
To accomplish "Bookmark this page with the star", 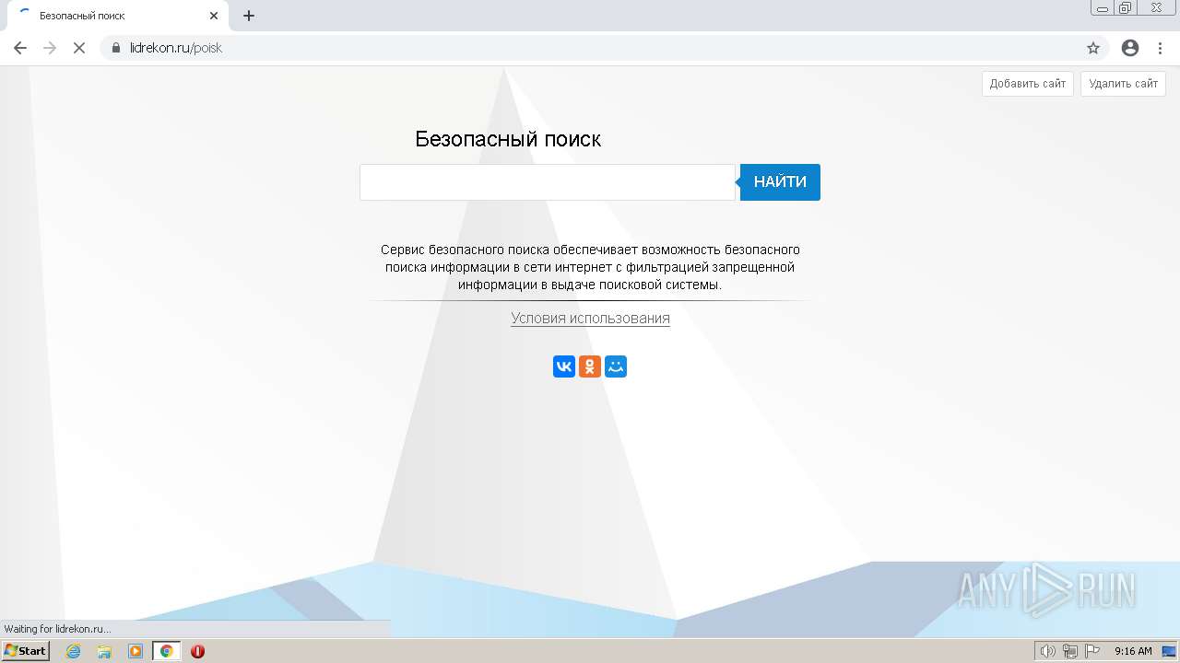I will [1093, 48].
